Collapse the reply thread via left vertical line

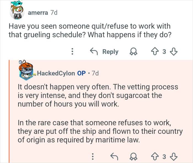(x=9, y=110)
